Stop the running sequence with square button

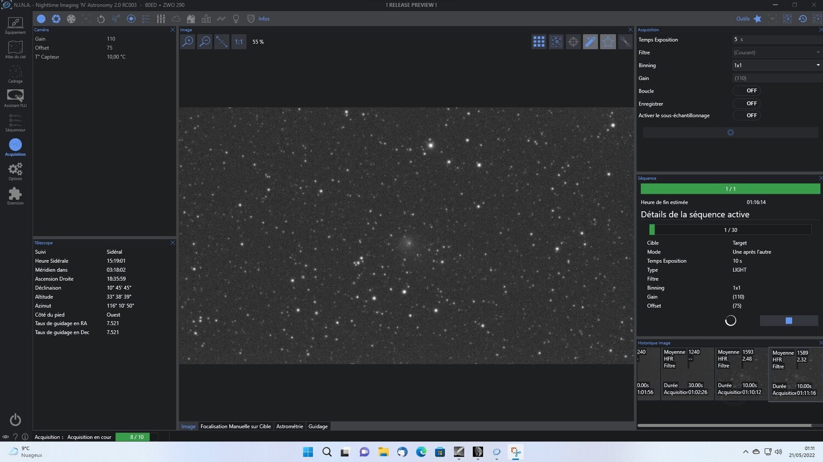point(788,321)
